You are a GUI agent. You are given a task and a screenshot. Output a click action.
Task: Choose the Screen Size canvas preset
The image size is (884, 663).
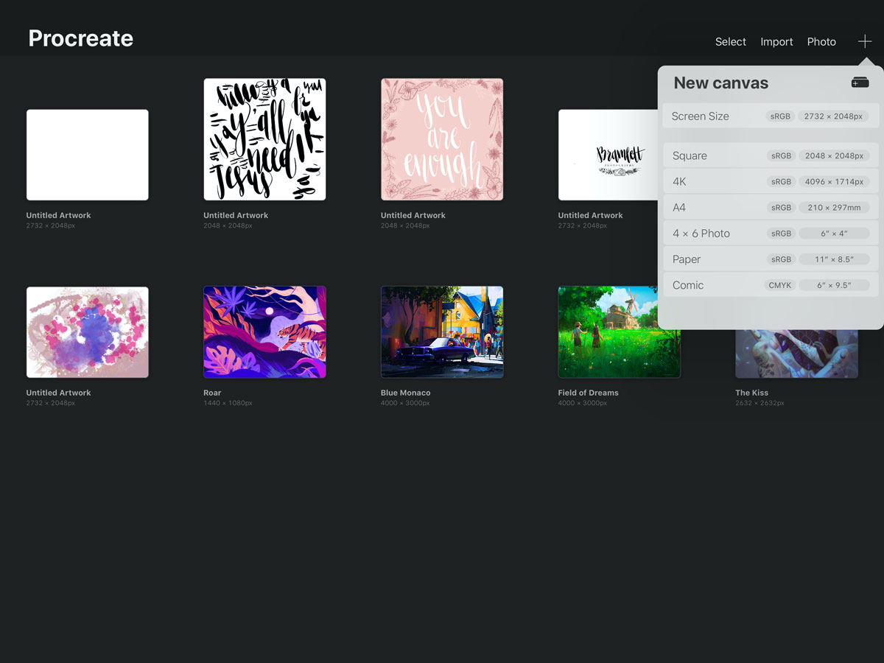point(771,116)
